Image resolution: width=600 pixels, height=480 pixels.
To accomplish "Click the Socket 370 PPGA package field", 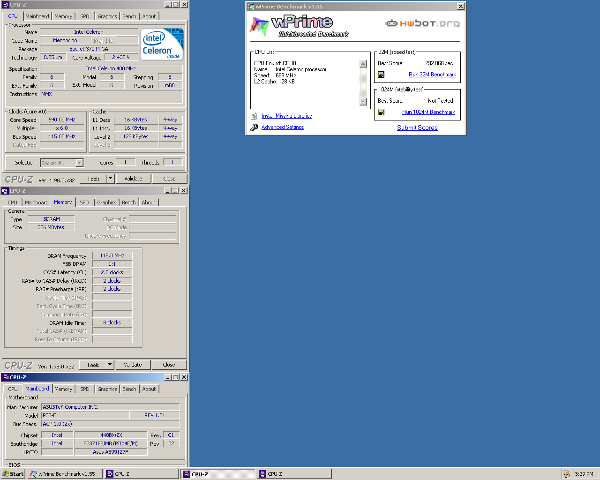I will click(x=89, y=49).
